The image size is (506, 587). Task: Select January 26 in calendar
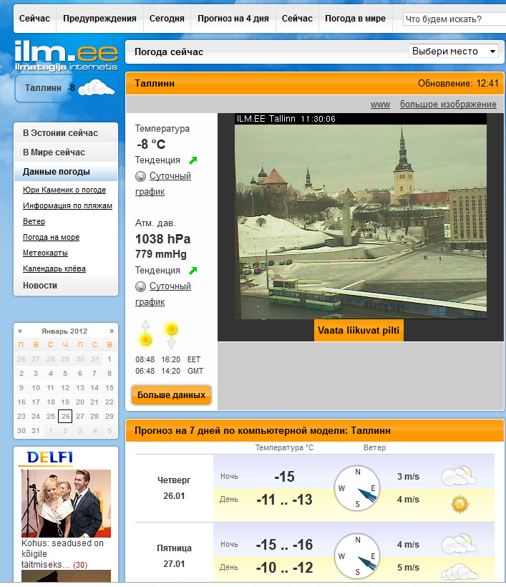pos(65,417)
